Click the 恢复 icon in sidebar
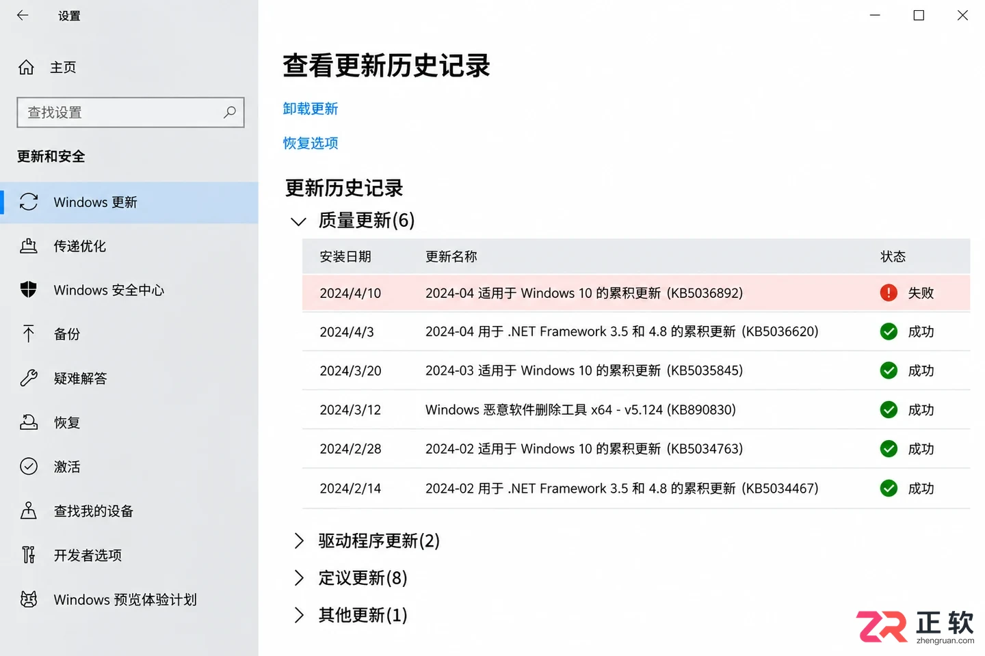 [29, 422]
